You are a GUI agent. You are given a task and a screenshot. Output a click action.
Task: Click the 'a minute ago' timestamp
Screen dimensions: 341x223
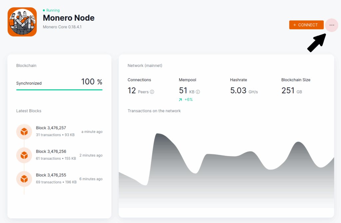[92, 132]
